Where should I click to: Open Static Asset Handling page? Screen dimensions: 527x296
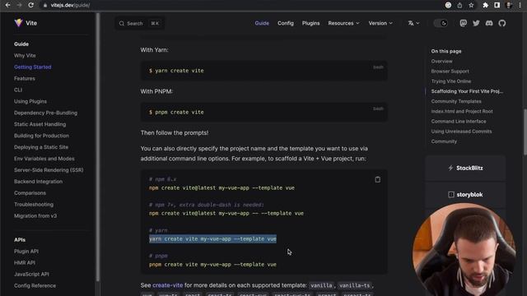(40, 124)
